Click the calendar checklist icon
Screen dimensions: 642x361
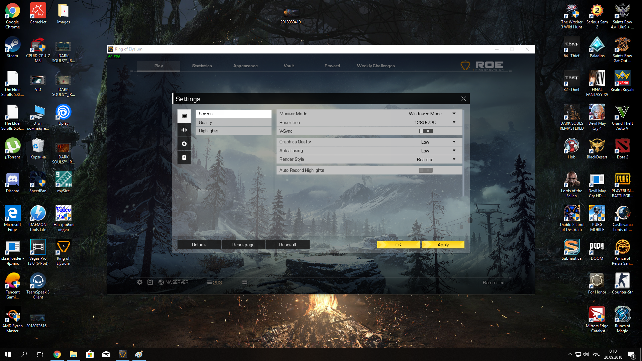pyautogui.click(x=150, y=282)
